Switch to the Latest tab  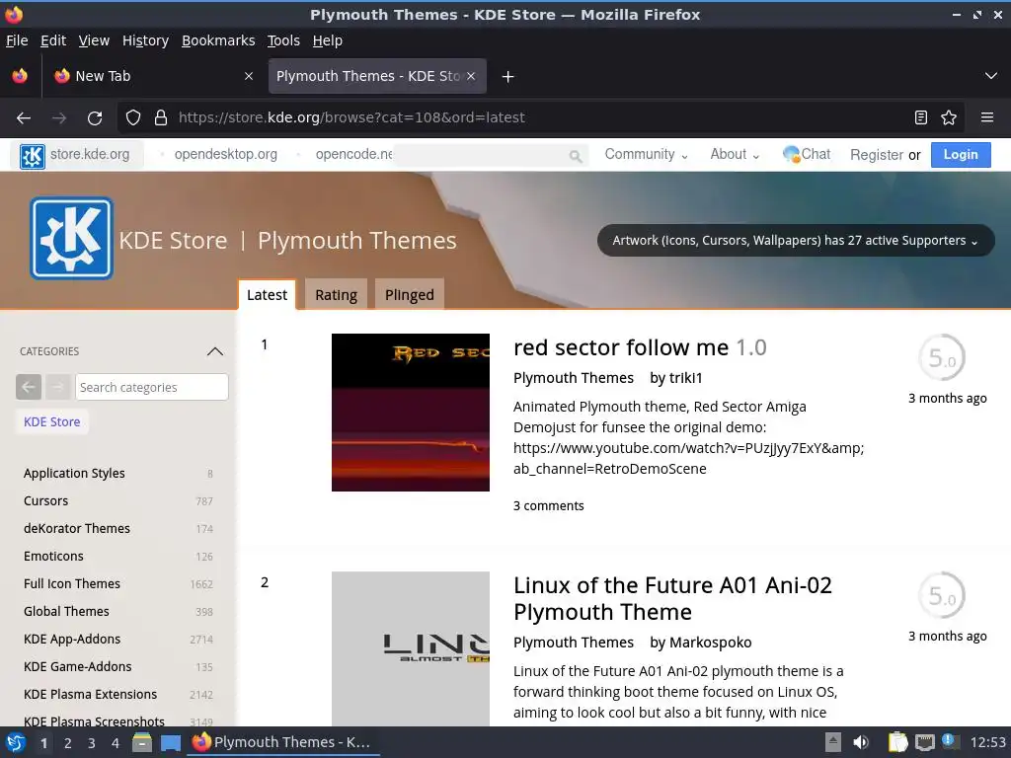[267, 294]
